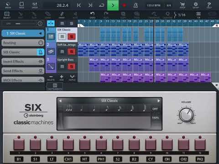Screen dimensions: 219x164
Task: Paste copied events
Action: pos(137,15)
